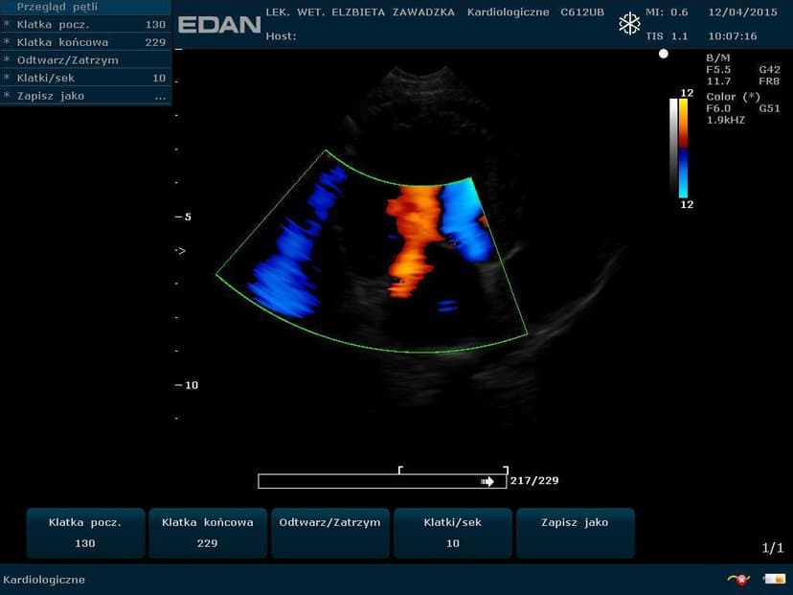Click the Przegląd pętli menu header
793x595 pixels.
click(x=85, y=7)
